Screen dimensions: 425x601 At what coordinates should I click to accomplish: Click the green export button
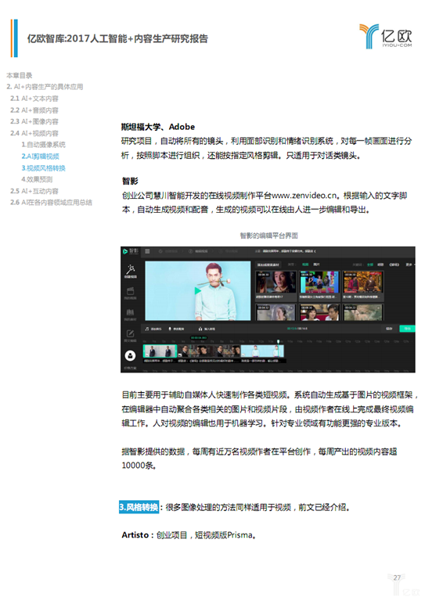click(407, 329)
